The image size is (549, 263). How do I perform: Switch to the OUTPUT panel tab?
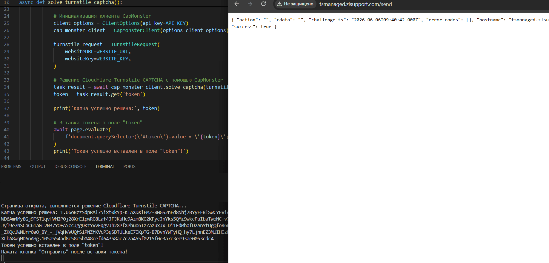pyautogui.click(x=38, y=166)
